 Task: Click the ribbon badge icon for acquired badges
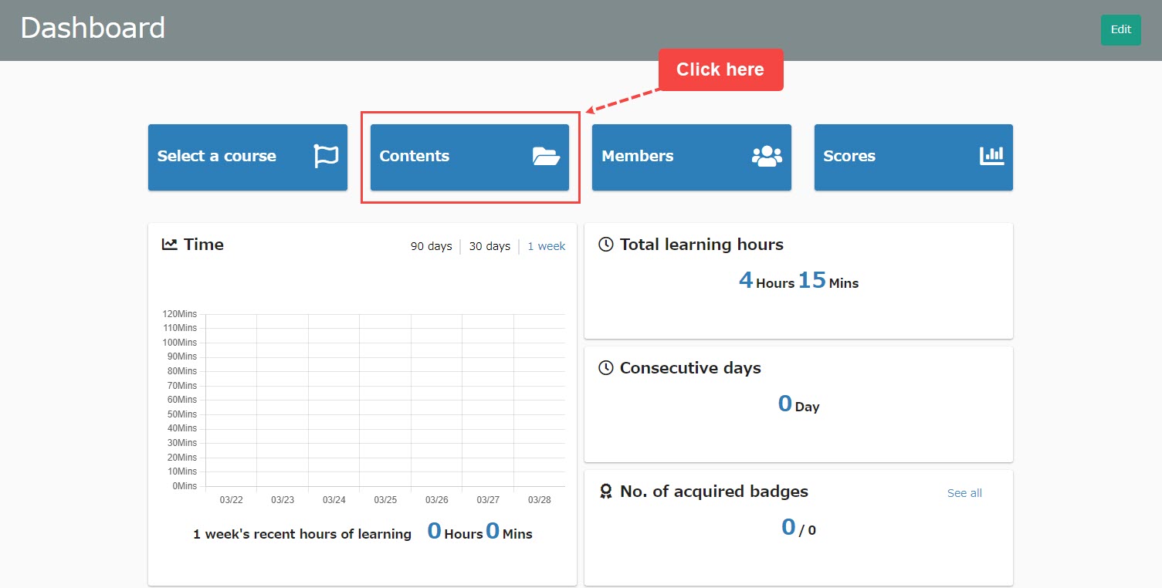(x=606, y=492)
